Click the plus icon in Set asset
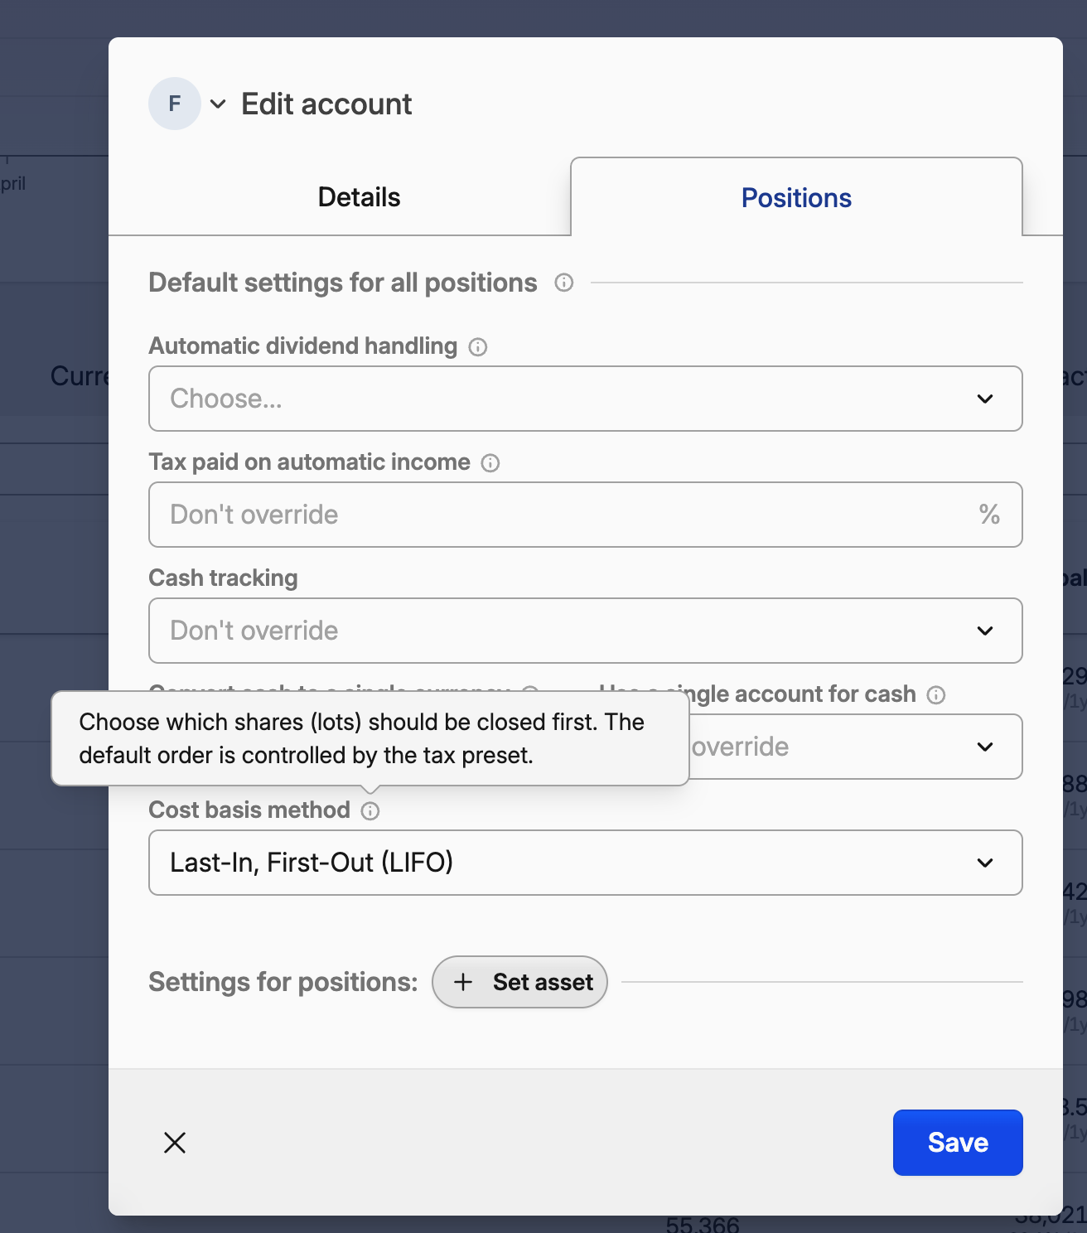Screen dimensions: 1087x1233 (463, 982)
